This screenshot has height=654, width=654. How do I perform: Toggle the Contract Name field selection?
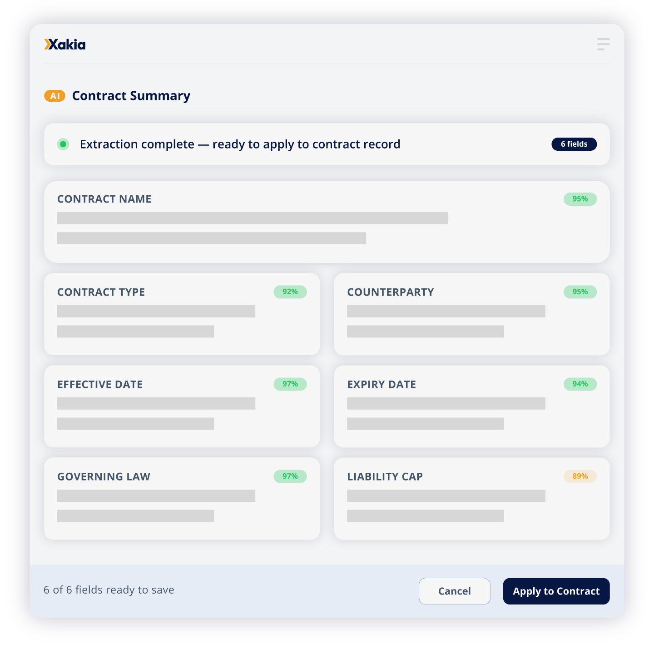point(327,221)
